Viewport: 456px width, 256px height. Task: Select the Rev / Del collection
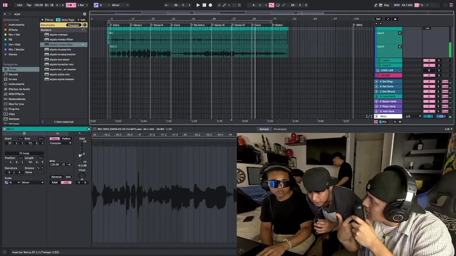point(14,34)
